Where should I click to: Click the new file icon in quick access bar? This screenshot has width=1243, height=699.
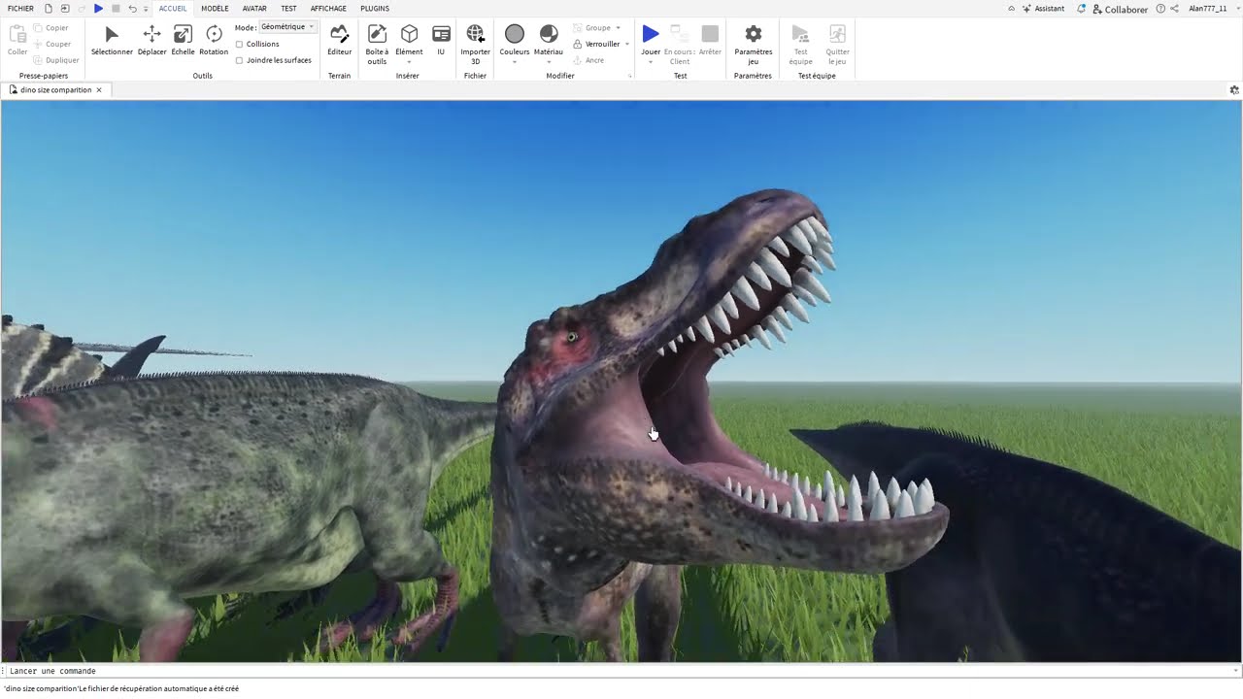49,9
